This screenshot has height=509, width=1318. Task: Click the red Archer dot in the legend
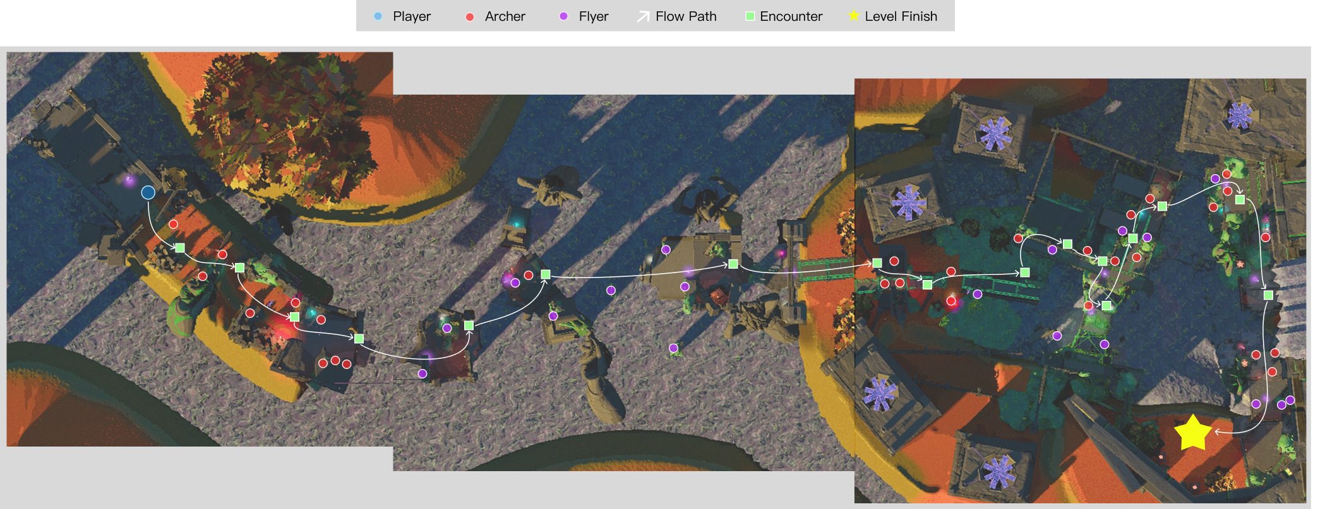470,17
